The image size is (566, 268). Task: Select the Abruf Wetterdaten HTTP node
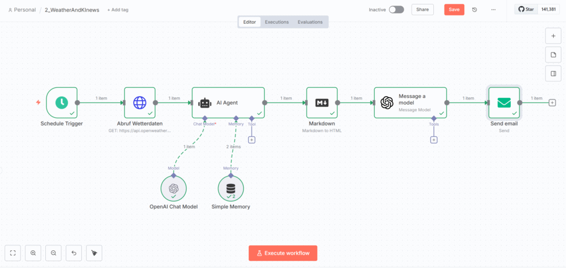[x=139, y=102]
